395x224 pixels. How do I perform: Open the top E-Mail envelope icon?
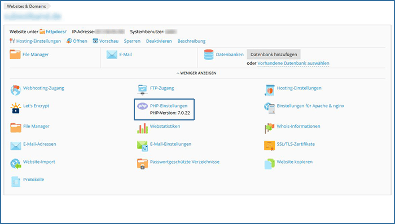click(x=112, y=55)
